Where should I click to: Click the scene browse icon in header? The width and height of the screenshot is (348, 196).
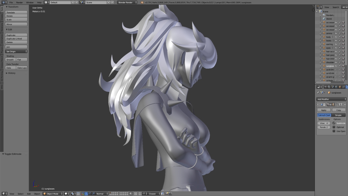pyautogui.click(x=82, y=2)
